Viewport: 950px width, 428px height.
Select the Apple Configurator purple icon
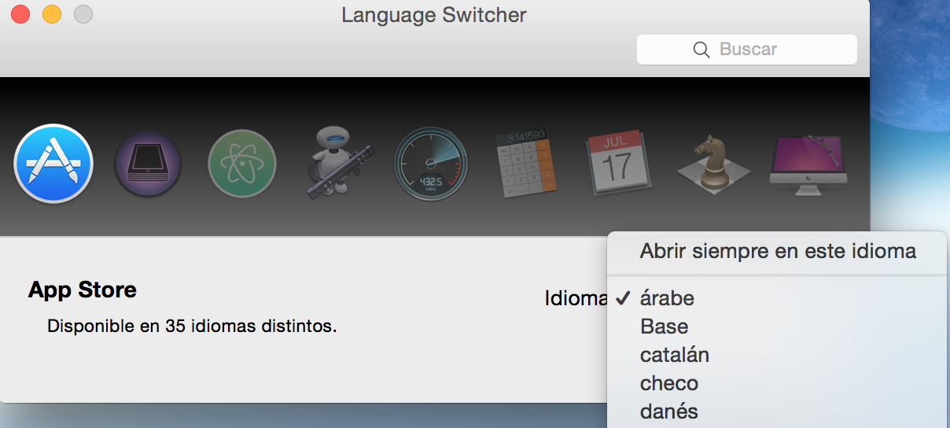pos(148,165)
